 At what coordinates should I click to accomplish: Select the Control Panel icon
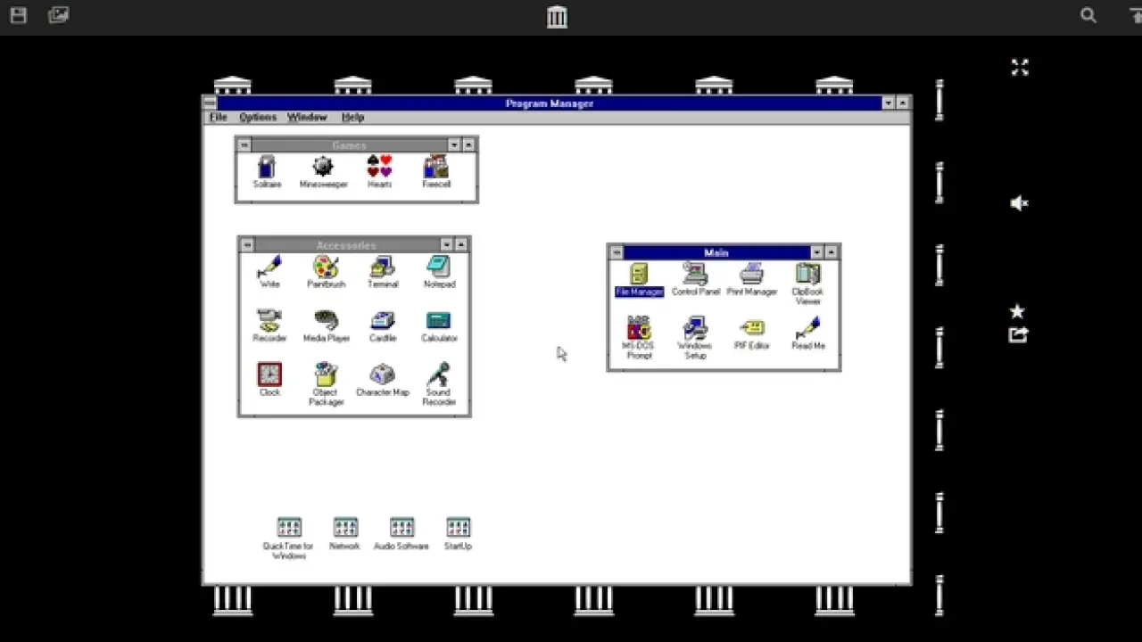coord(695,275)
